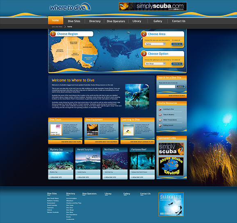
Task: Open the Gallery navigation tab
Action: pyautogui.click(x=157, y=21)
